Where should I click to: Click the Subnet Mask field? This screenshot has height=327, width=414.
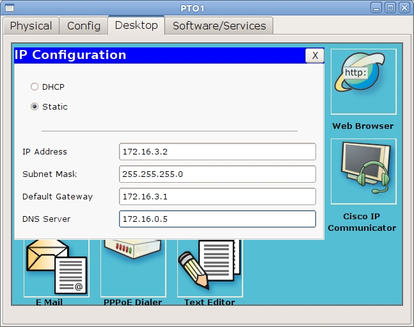point(217,174)
